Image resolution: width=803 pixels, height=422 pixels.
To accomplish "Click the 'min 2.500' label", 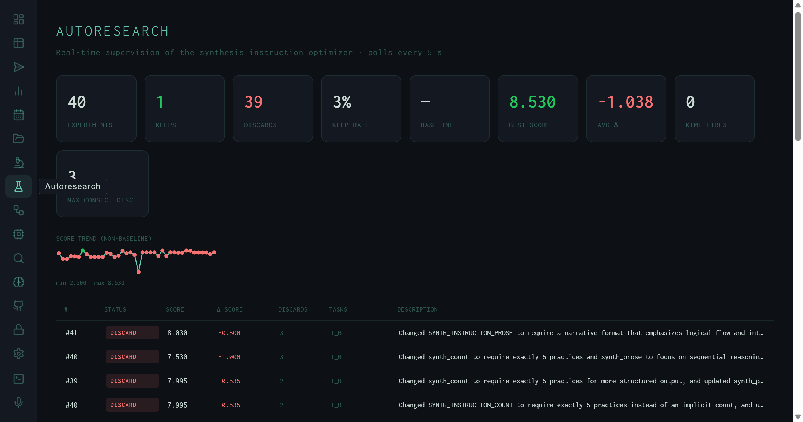I will coord(71,283).
